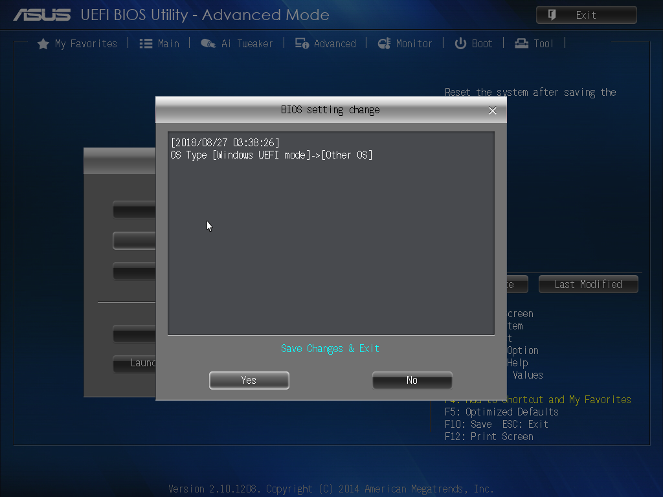
Task: Go to the Monitor tab
Action: [x=414, y=43]
